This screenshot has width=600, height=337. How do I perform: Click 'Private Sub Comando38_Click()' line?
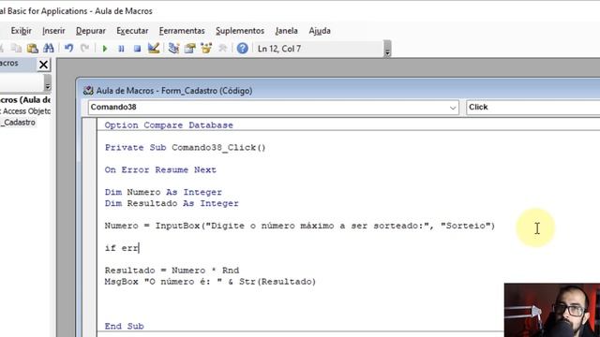pos(186,148)
